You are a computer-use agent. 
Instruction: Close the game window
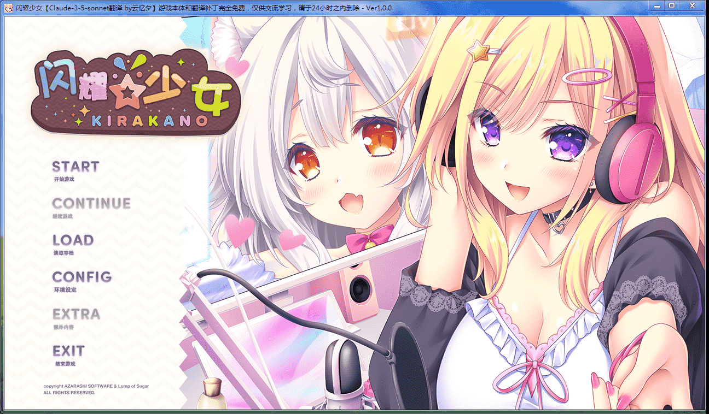pos(691,6)
